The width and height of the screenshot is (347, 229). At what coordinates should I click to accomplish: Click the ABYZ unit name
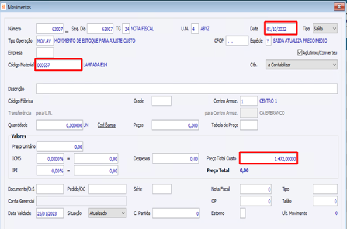tap(205, 29)
